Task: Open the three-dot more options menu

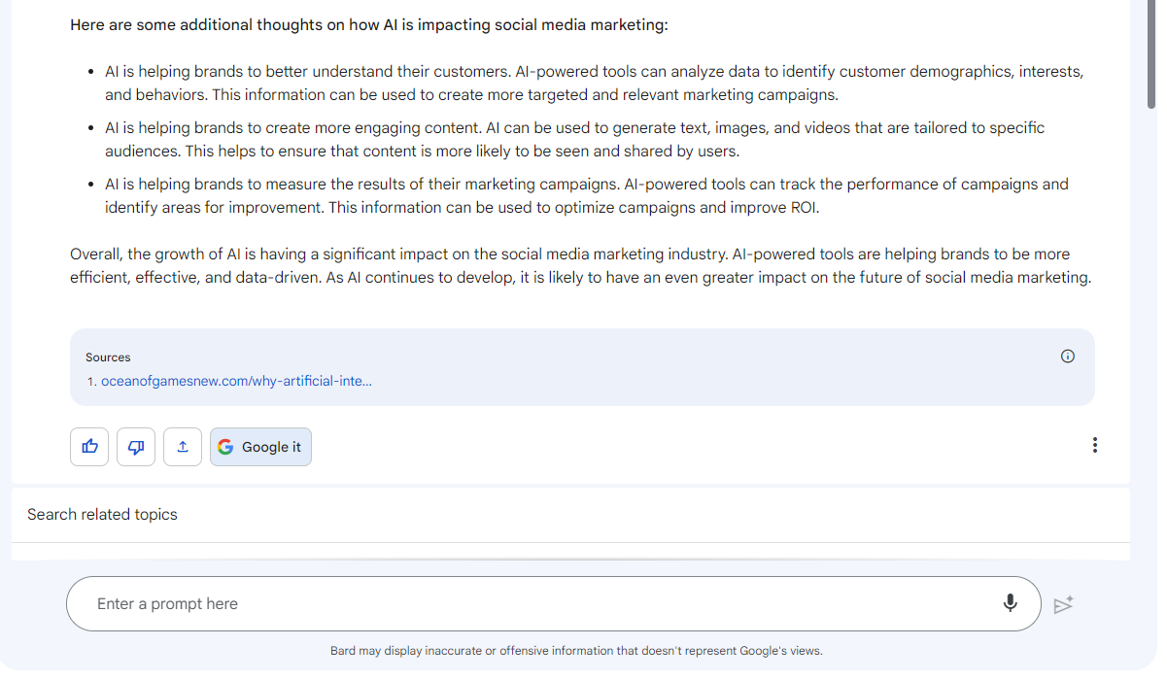Action: 1095,445
